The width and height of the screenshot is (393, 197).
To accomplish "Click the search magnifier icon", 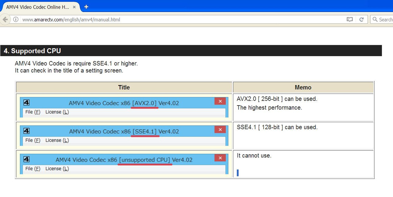I will (x=375, y=19).
